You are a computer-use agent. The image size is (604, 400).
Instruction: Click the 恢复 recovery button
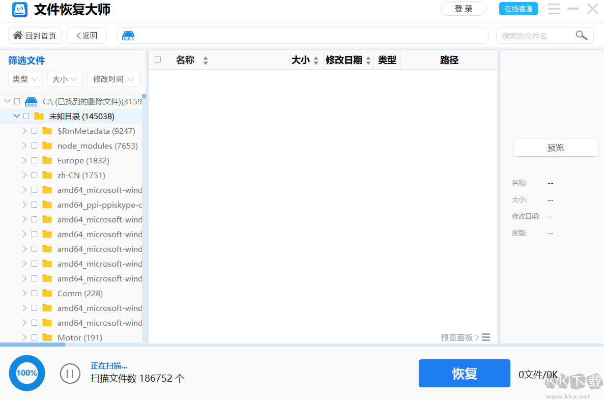click(x=464, y=373)
